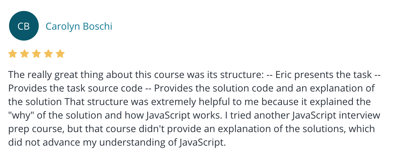Screen dimensions: 394x154
Task: Select the fourth rating star
Action: [x=48, y=53]
